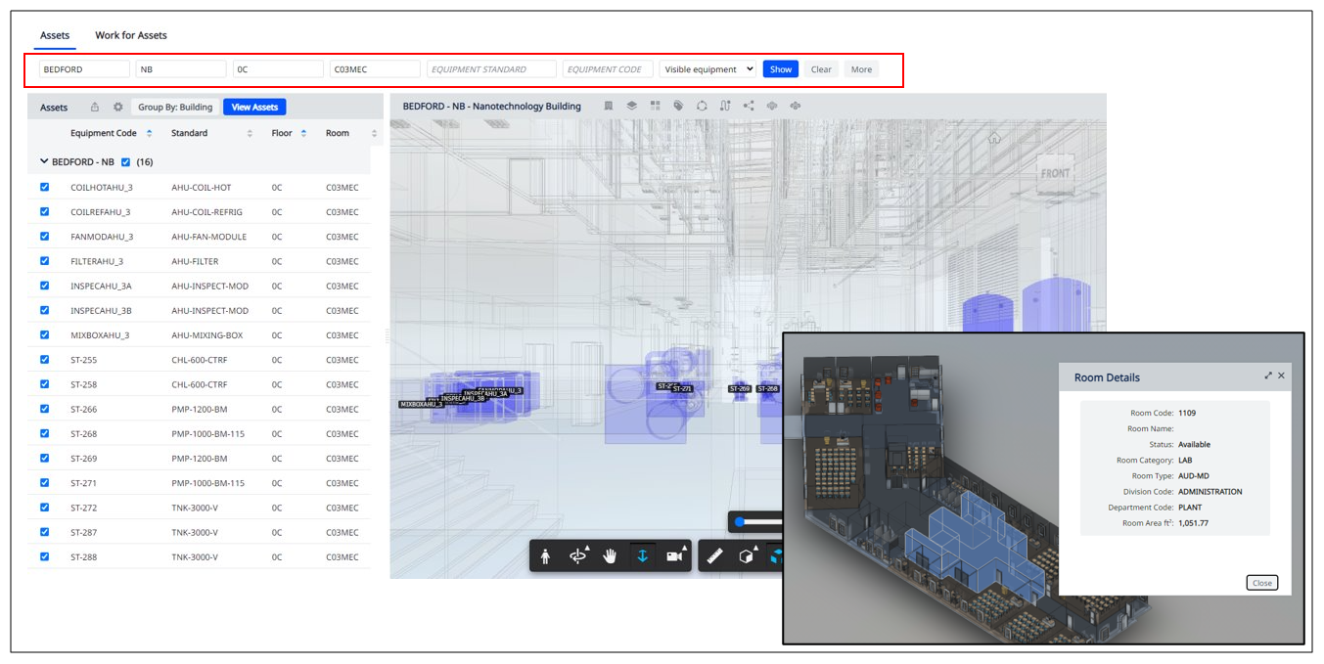
Task: Uncheck the ST-288 row checkbox
Action: point(44,556)
